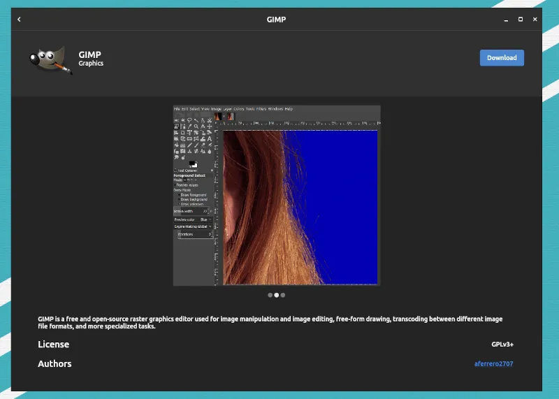Close the software store window
559x399 pixels.
click(535, 20)
